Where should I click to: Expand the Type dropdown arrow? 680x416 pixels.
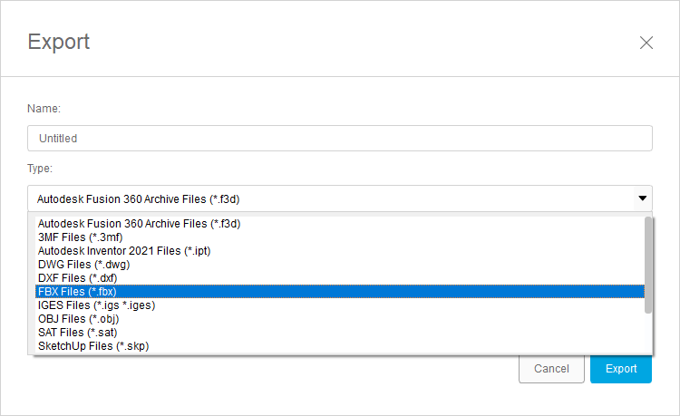(x=643, y=198)
